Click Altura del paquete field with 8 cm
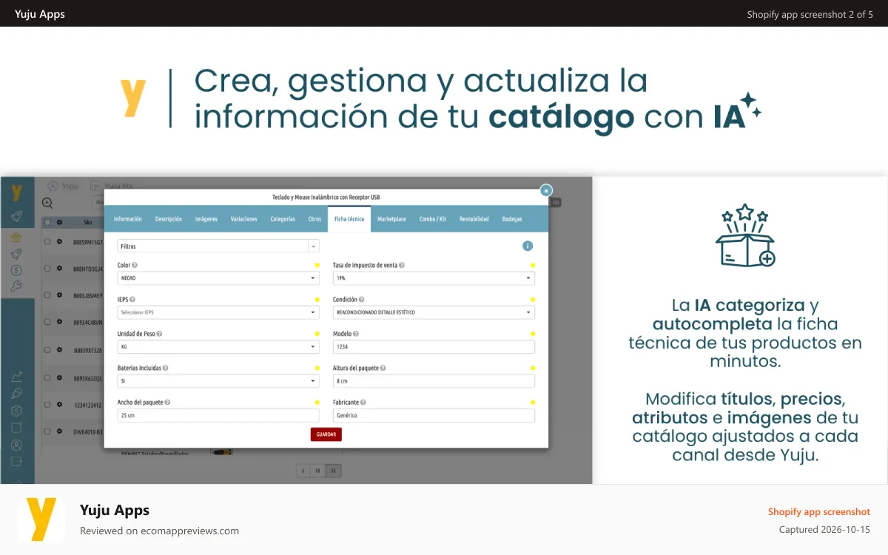The height and width of the screenshot is (555, 888). [434, 381]
